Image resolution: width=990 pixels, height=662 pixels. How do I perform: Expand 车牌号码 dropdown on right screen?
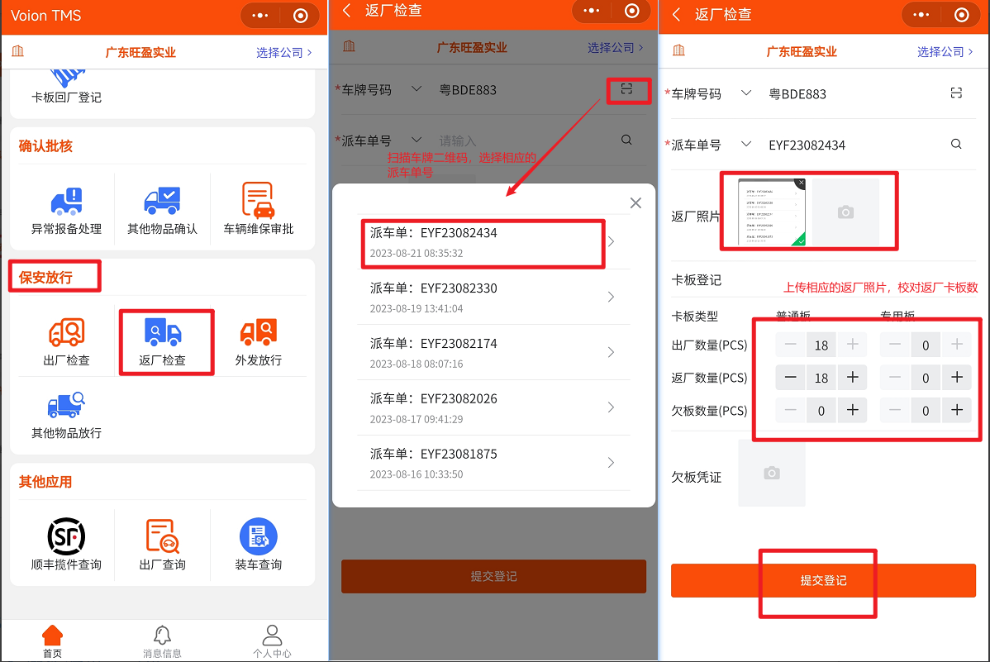pyautogui.click(x=746, y=93)
